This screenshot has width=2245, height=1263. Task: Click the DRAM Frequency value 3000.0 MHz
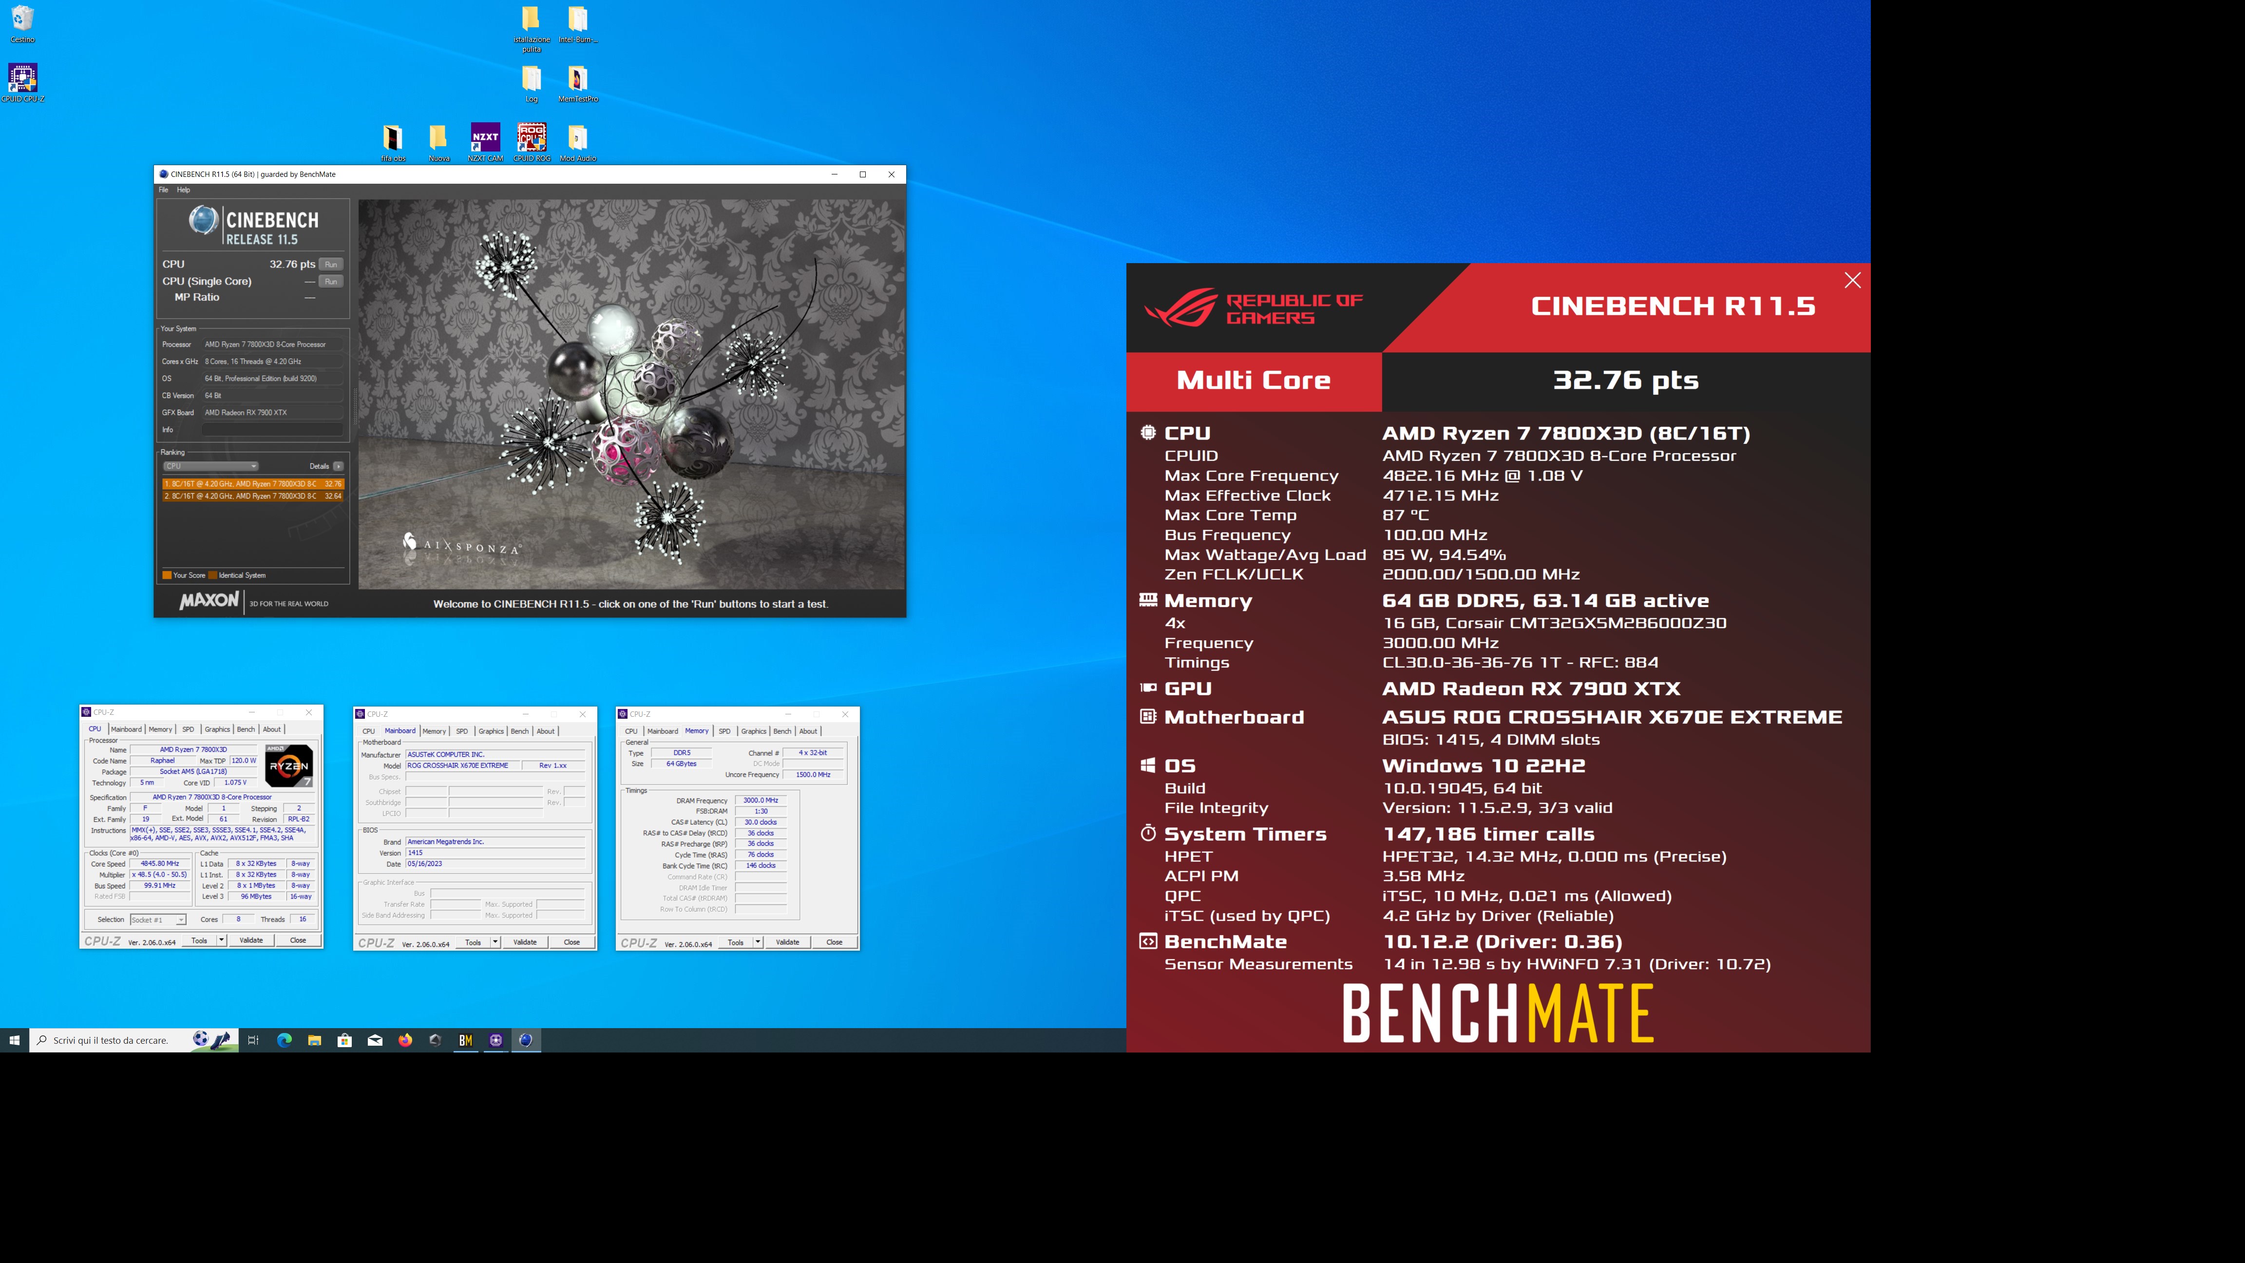760,800
